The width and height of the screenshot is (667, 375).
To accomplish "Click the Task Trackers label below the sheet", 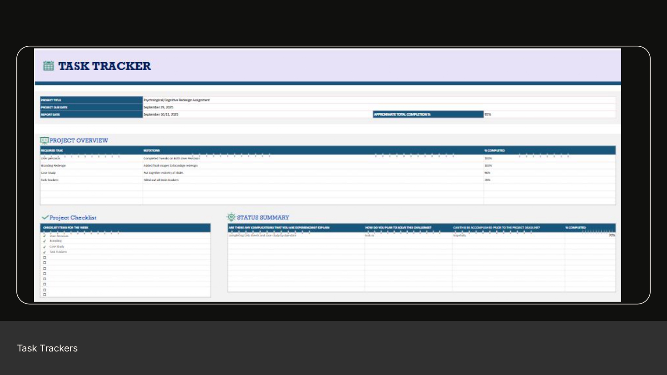I will tap(47, 348).
